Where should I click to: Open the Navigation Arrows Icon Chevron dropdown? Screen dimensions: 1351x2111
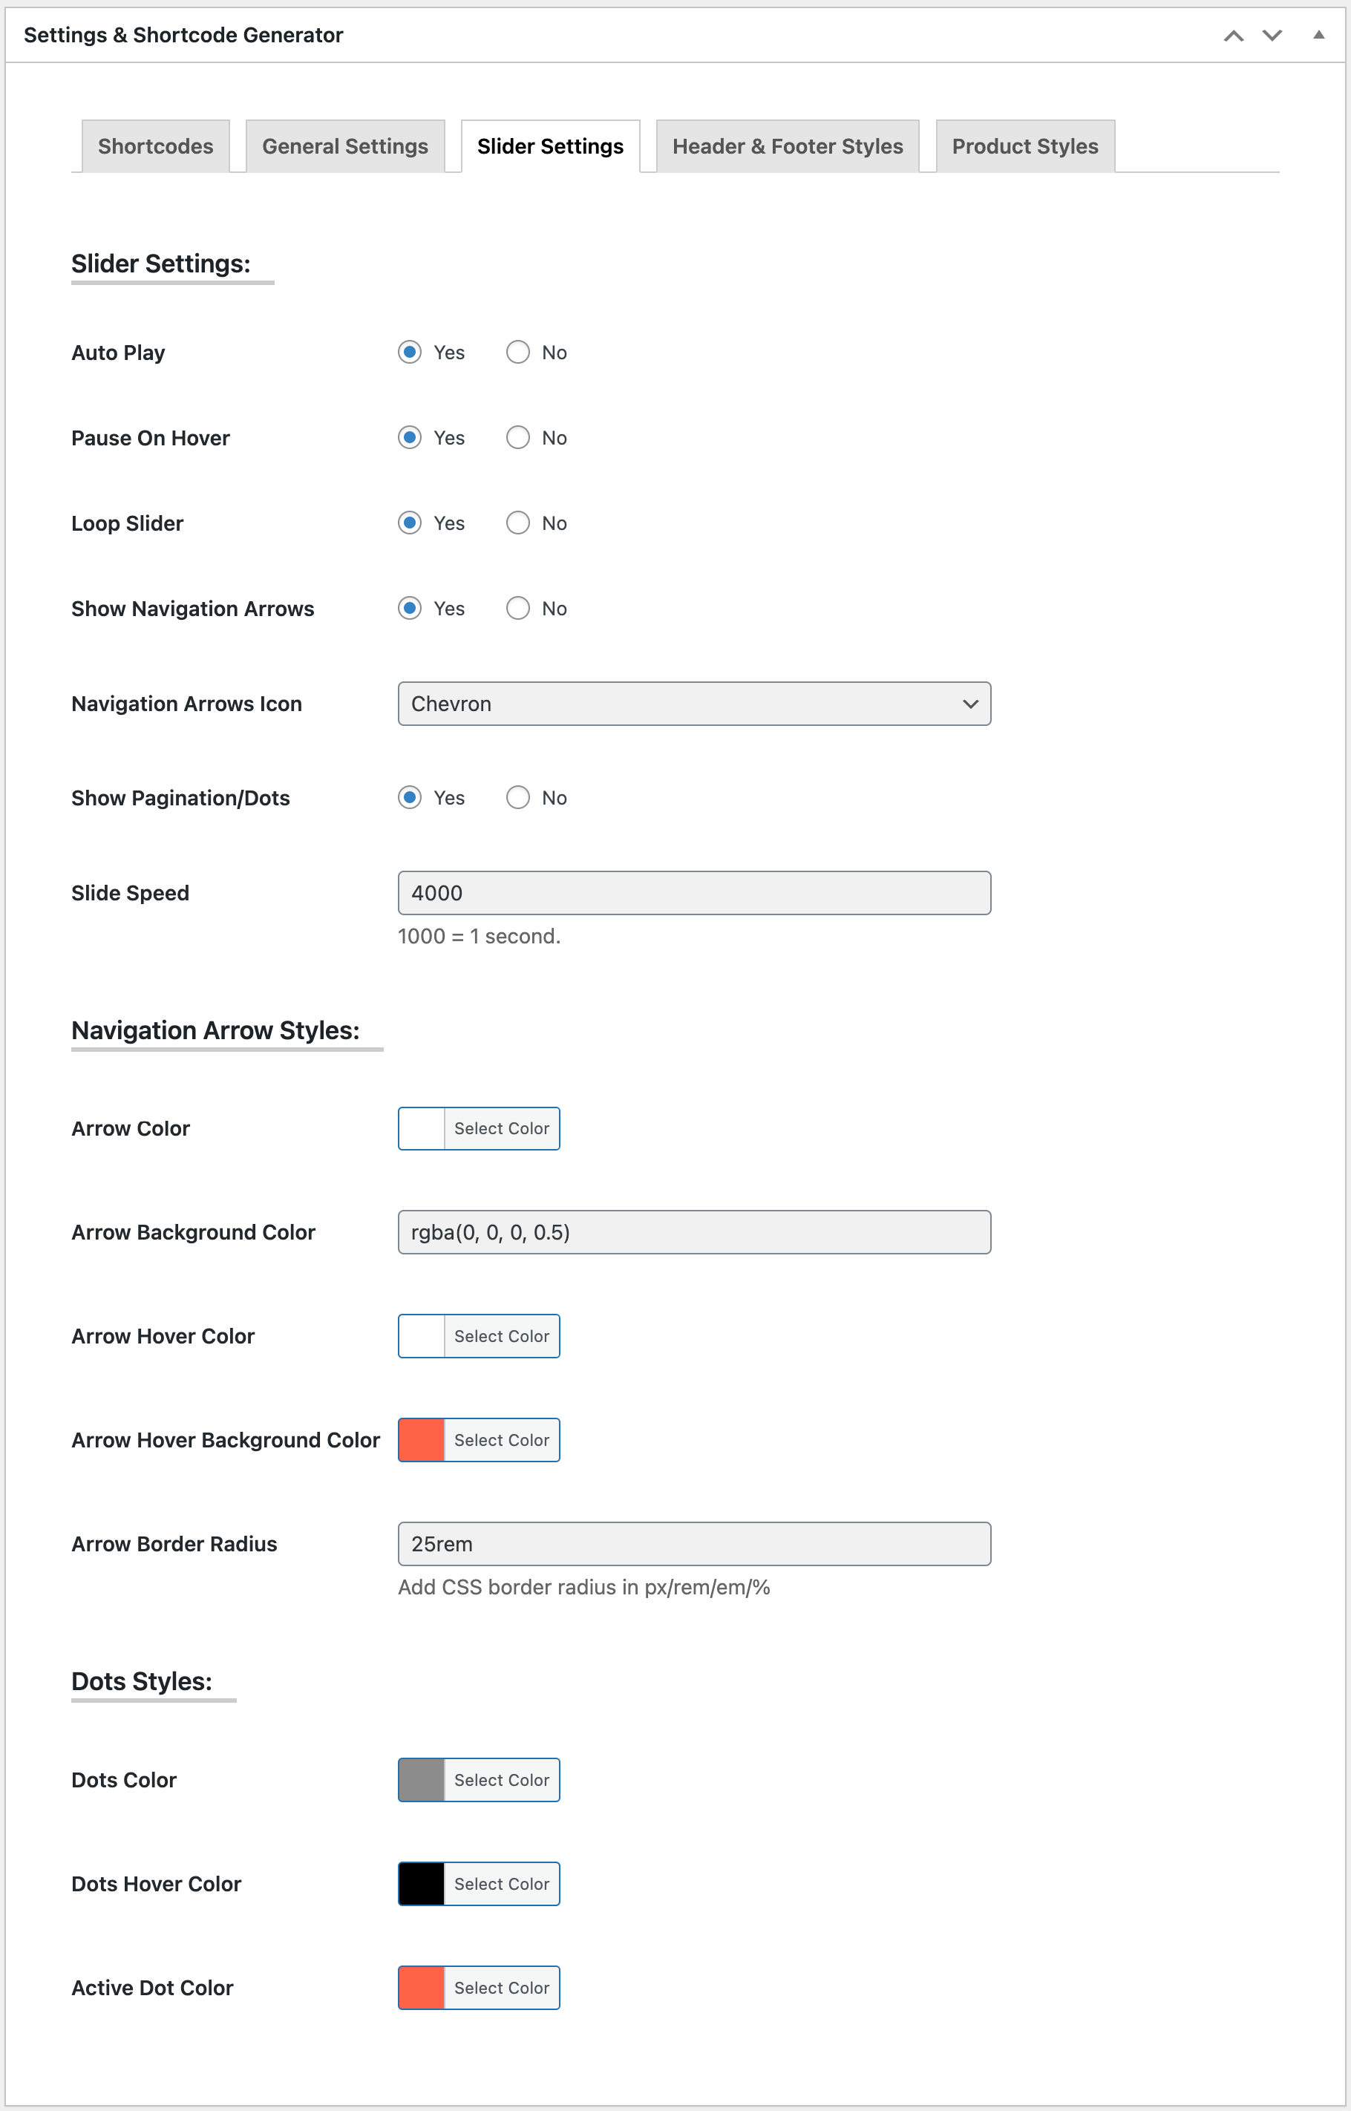point(694,704)
